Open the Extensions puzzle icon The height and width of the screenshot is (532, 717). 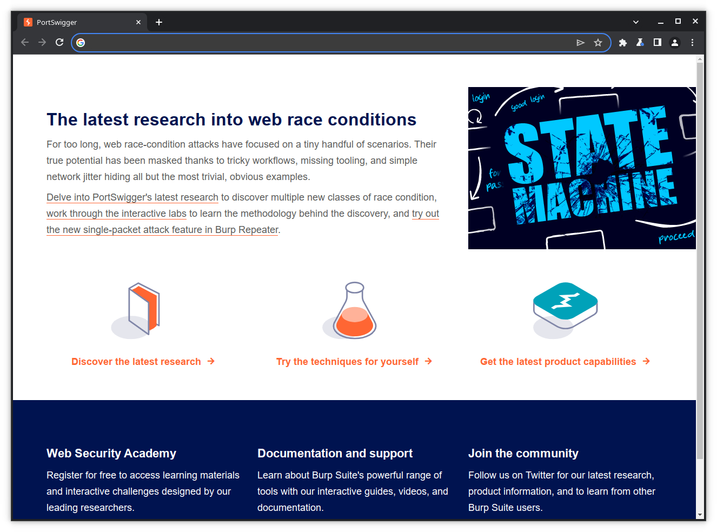coord(623,43)
